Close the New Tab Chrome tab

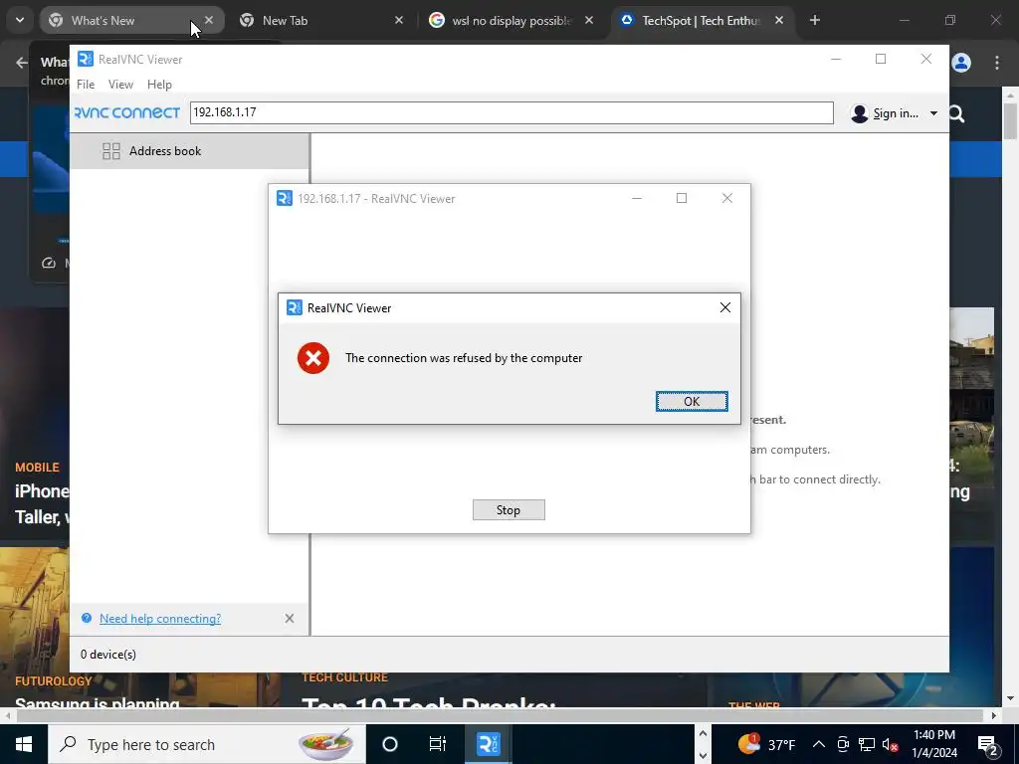coord(399,20)
